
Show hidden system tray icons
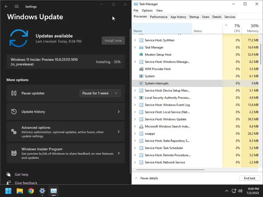click(227, 191)
